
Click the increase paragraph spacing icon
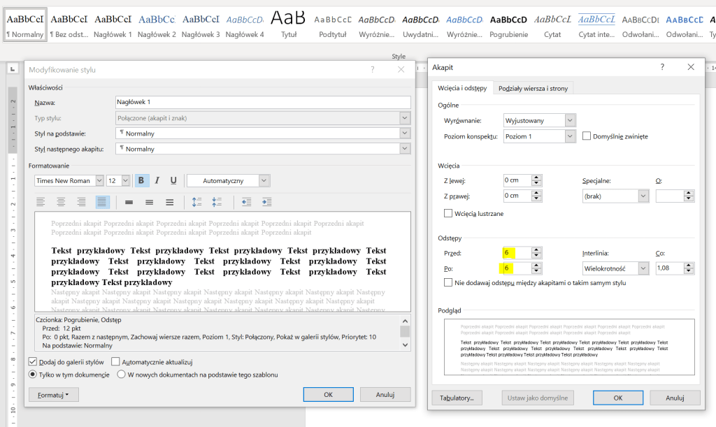196,202
